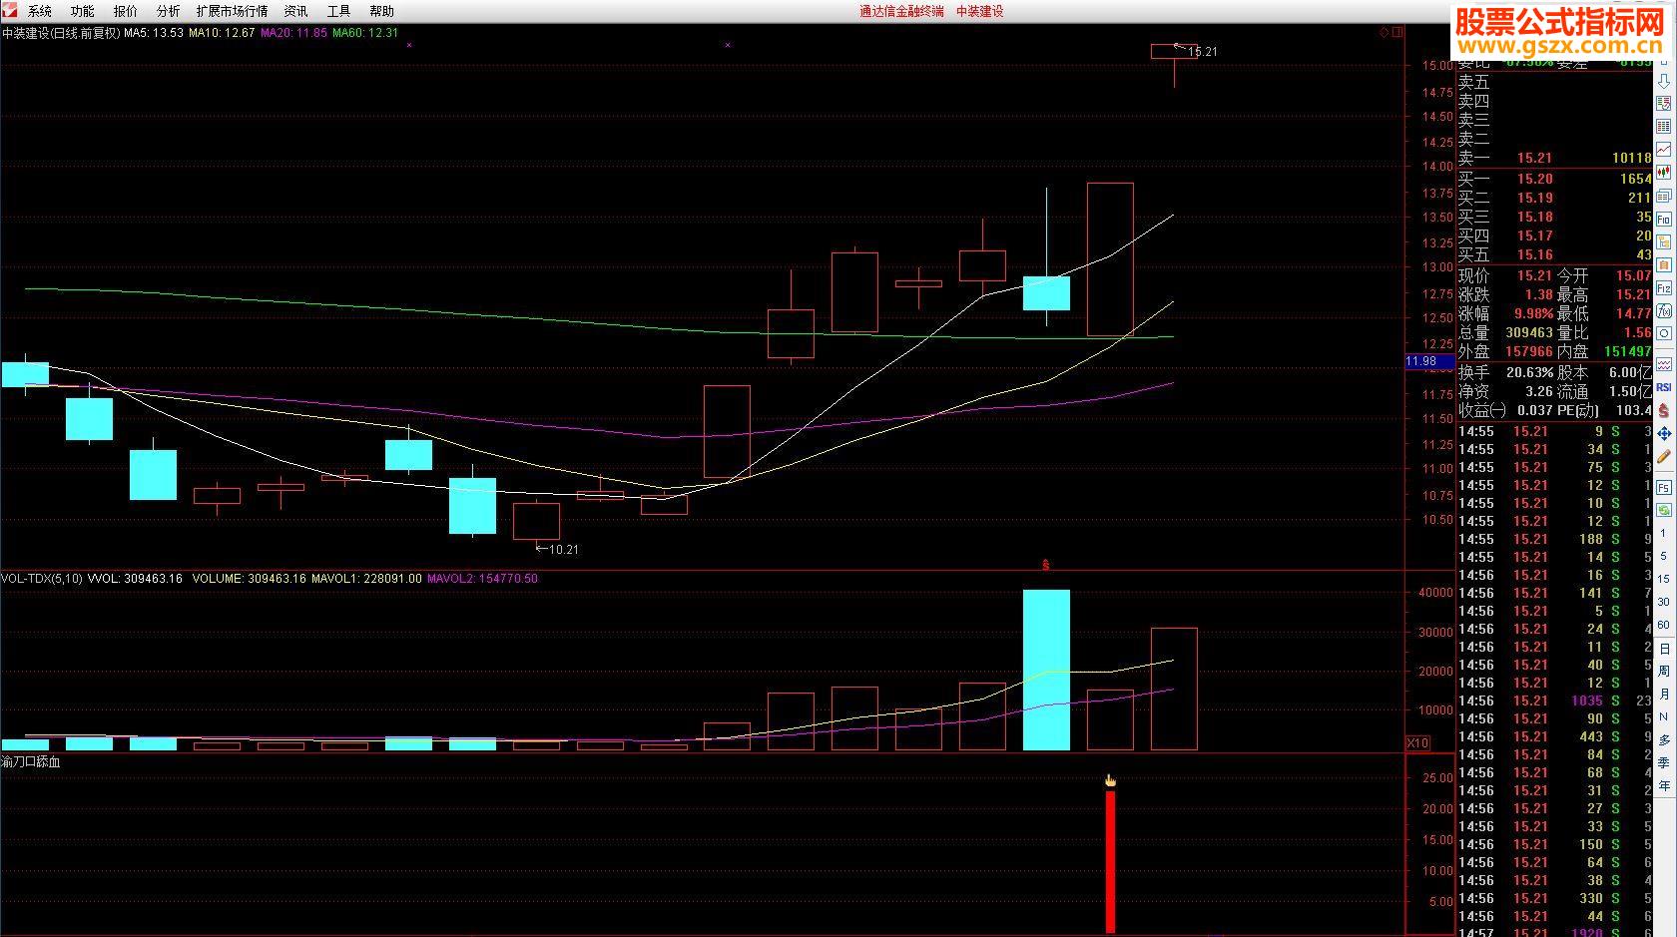1677x937 pixels.
Task: Open the purple wave indicator icon
Action: tap(1664, 364)
